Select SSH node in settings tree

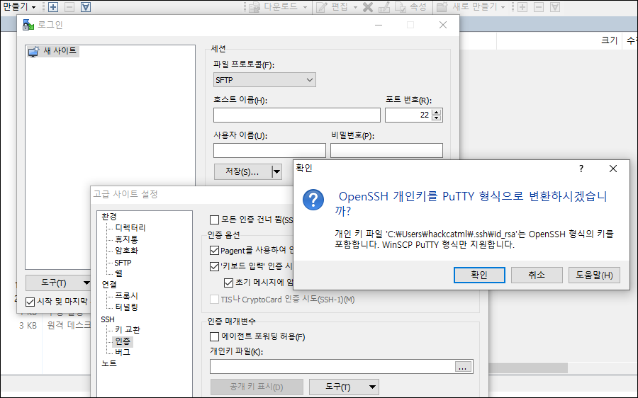[x=108, y=319]
